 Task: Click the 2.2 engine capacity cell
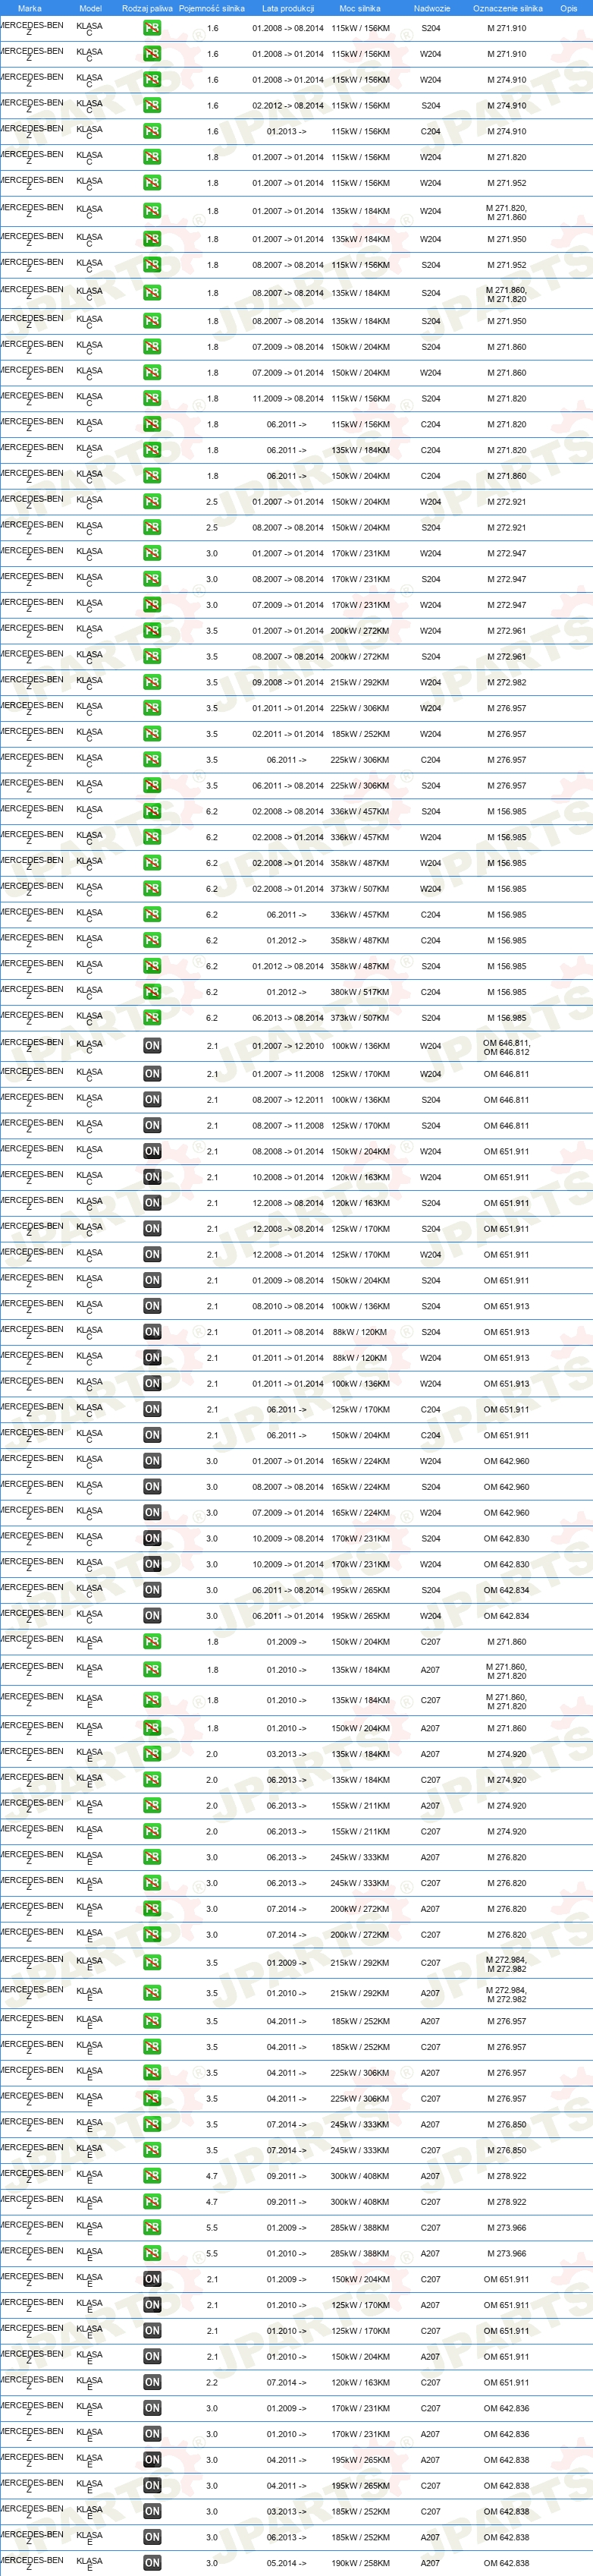[x=212, y=2382]
